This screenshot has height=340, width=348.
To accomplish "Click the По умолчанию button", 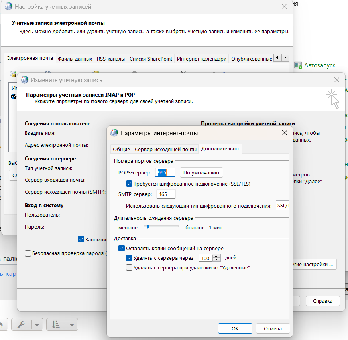I will click(x=201, y=172).
